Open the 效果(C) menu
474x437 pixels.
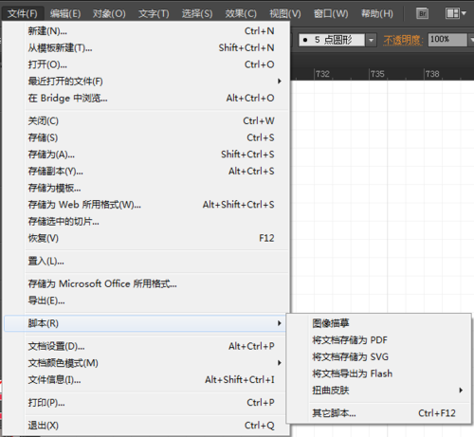241,13
